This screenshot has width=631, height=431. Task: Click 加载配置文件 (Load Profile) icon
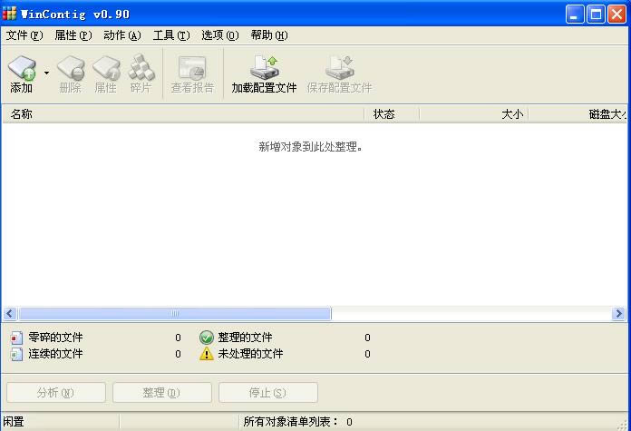point(264,69)
